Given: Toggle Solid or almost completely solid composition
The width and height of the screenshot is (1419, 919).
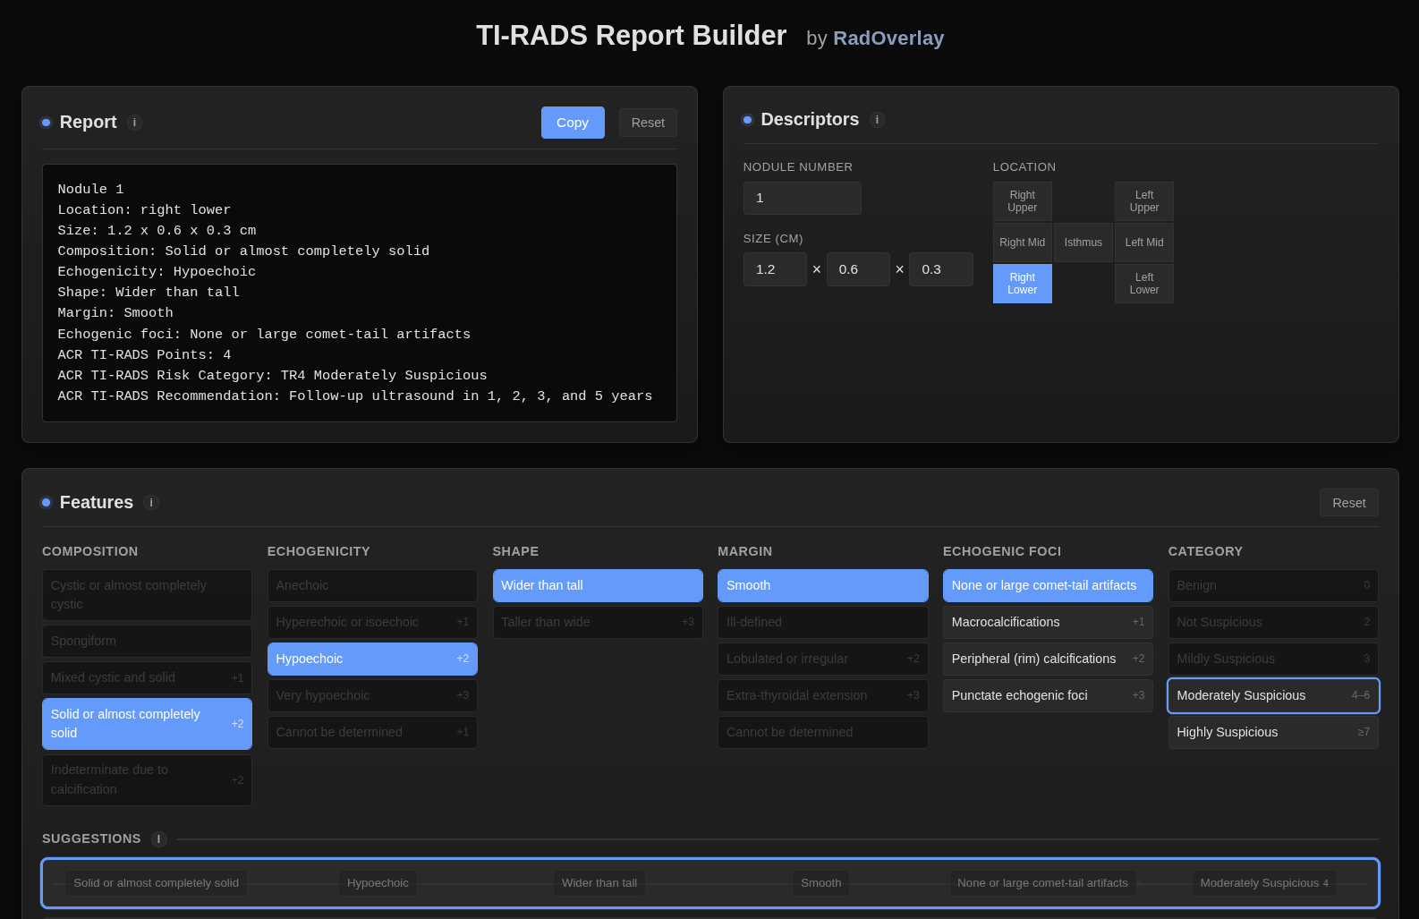Looking at the screenshot, I should click(x=147, y=724).
